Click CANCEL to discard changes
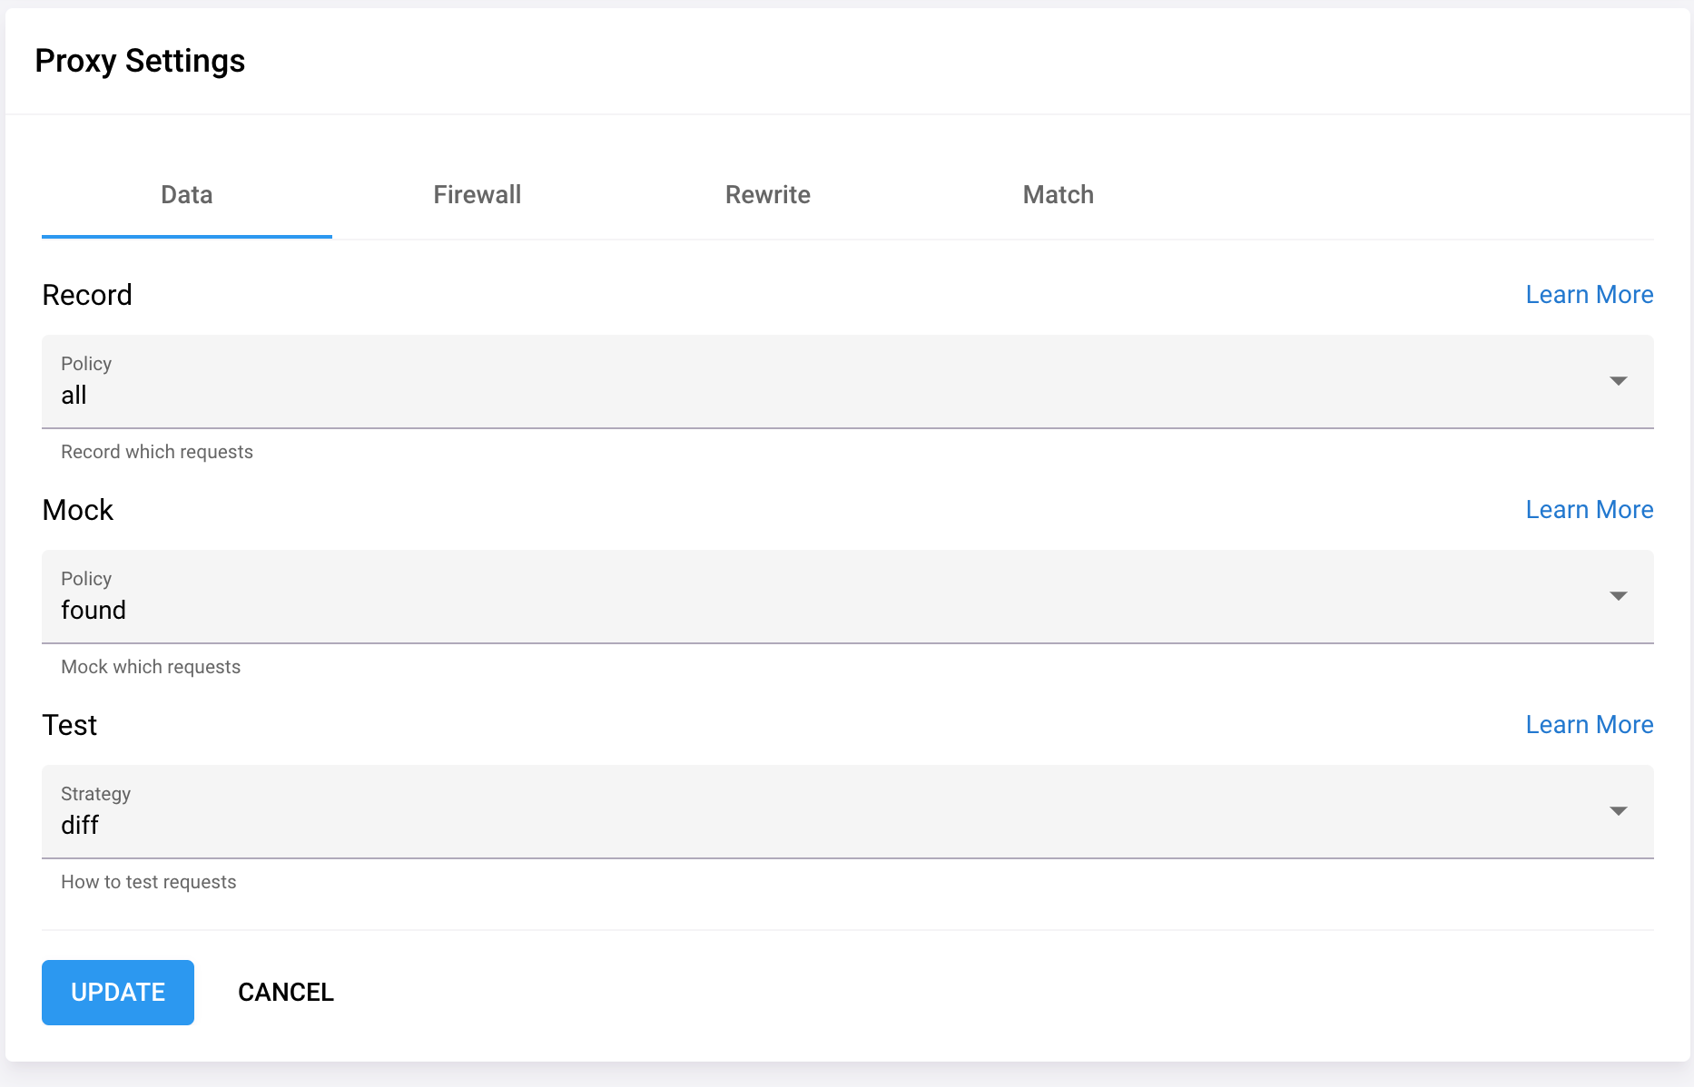The width and height of the screenshot is (1694, 1087). coord(285,992)
